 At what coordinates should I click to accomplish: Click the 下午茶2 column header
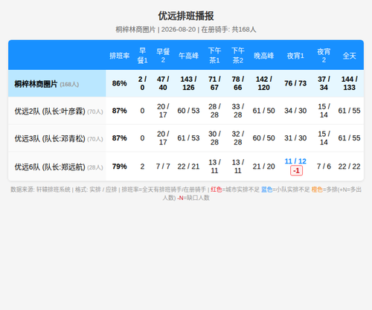coord(238,56)
